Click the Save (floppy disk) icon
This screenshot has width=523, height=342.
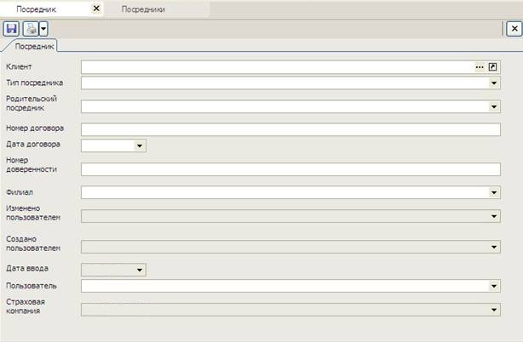tap(12, 28)
